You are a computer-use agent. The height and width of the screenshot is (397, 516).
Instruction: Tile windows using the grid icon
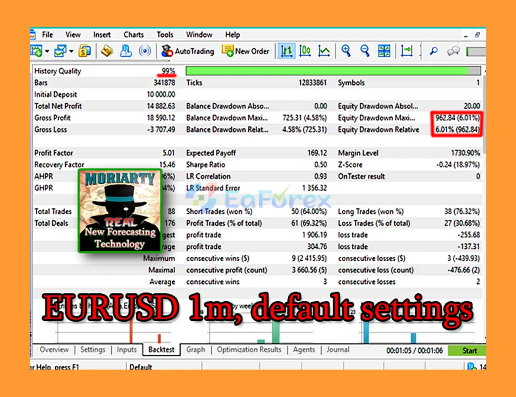tap(384, 51)
